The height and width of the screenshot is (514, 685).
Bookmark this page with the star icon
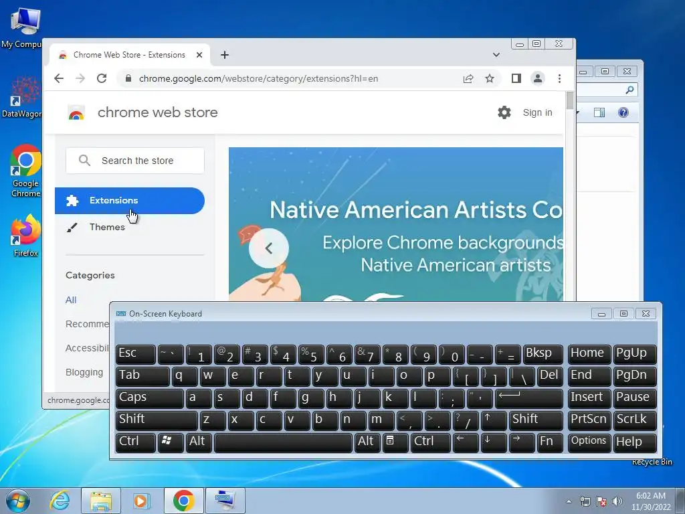point(490,78)
